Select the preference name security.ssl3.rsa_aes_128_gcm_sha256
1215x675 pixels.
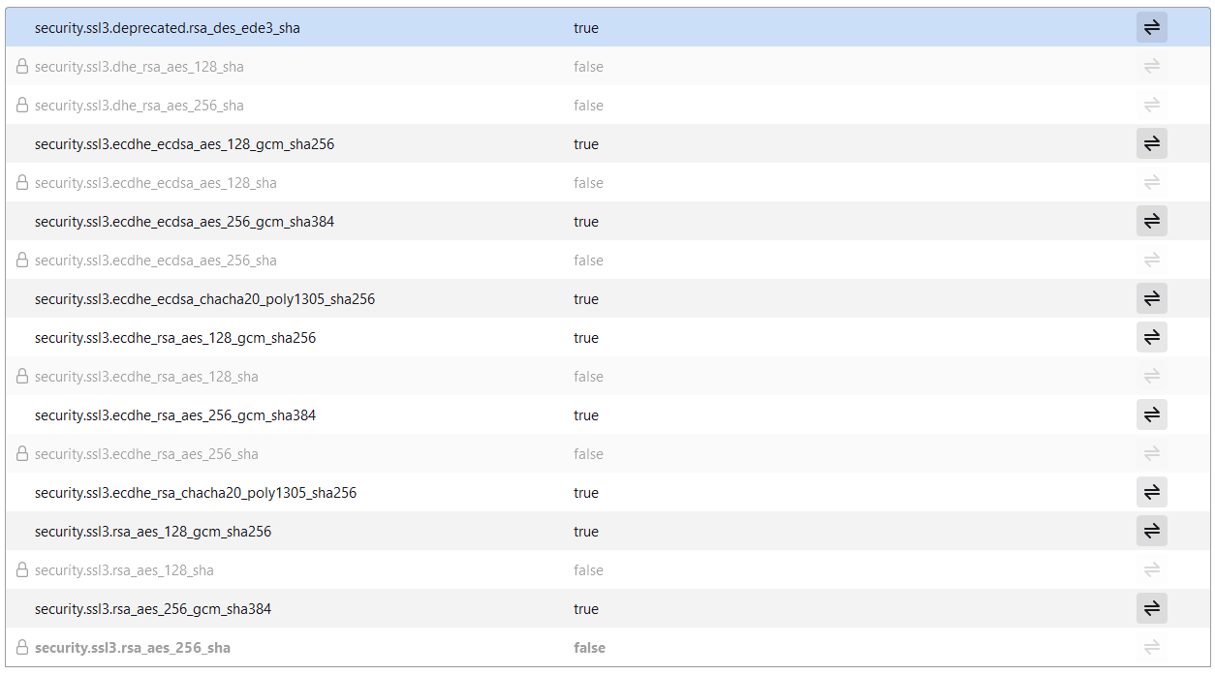(153, 532)
